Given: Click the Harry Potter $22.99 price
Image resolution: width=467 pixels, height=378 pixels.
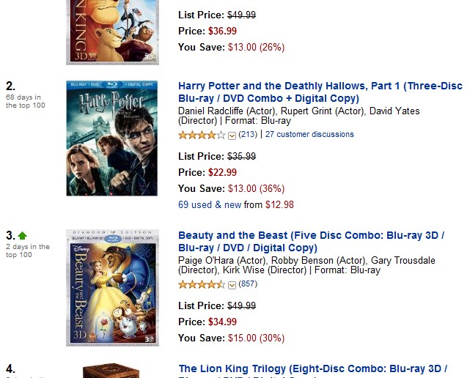Looking at the screenshot, I should tap(221, 173).
